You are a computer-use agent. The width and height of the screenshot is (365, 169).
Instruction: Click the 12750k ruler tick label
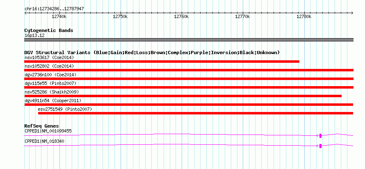pos(120,16)
